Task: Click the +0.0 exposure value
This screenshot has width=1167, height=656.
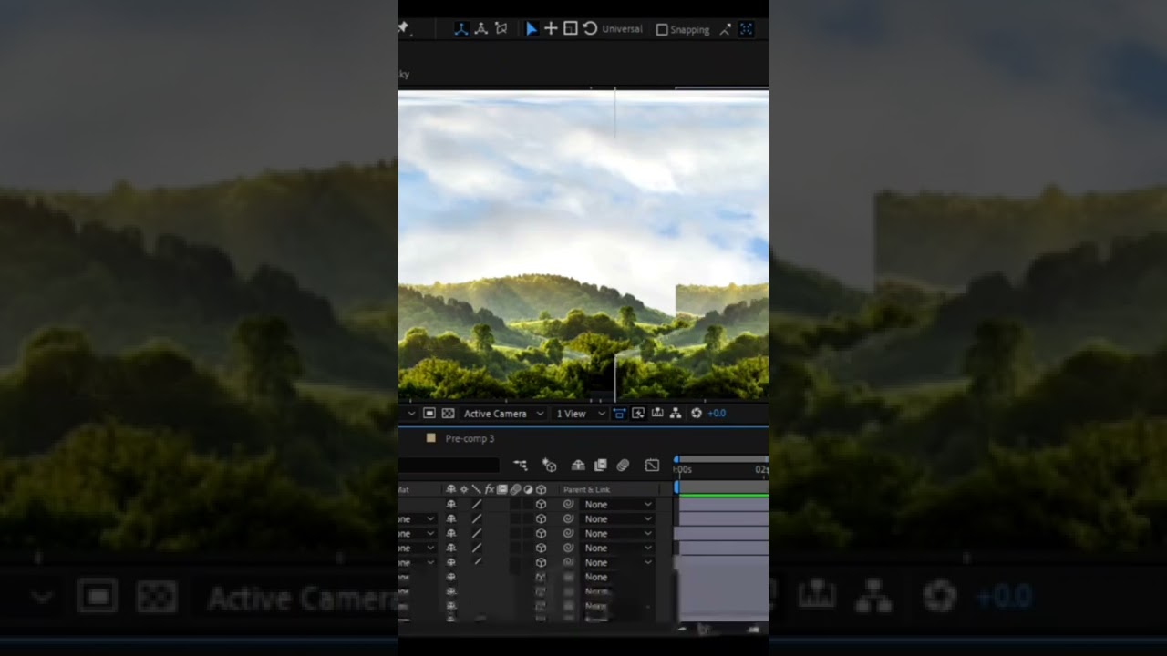Action: point(717,414)
